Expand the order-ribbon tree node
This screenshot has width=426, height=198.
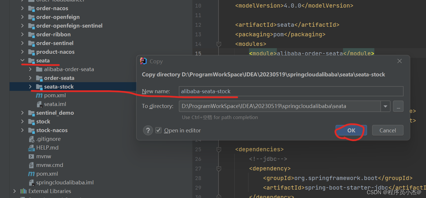pos(22,35)
